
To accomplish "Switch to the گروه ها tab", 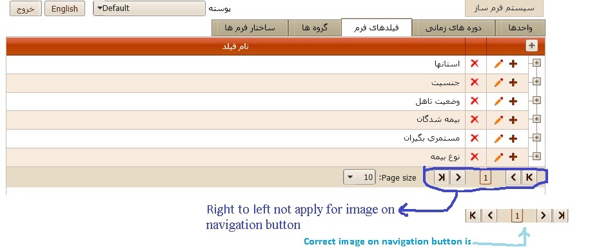I will [x=315, y=28].
